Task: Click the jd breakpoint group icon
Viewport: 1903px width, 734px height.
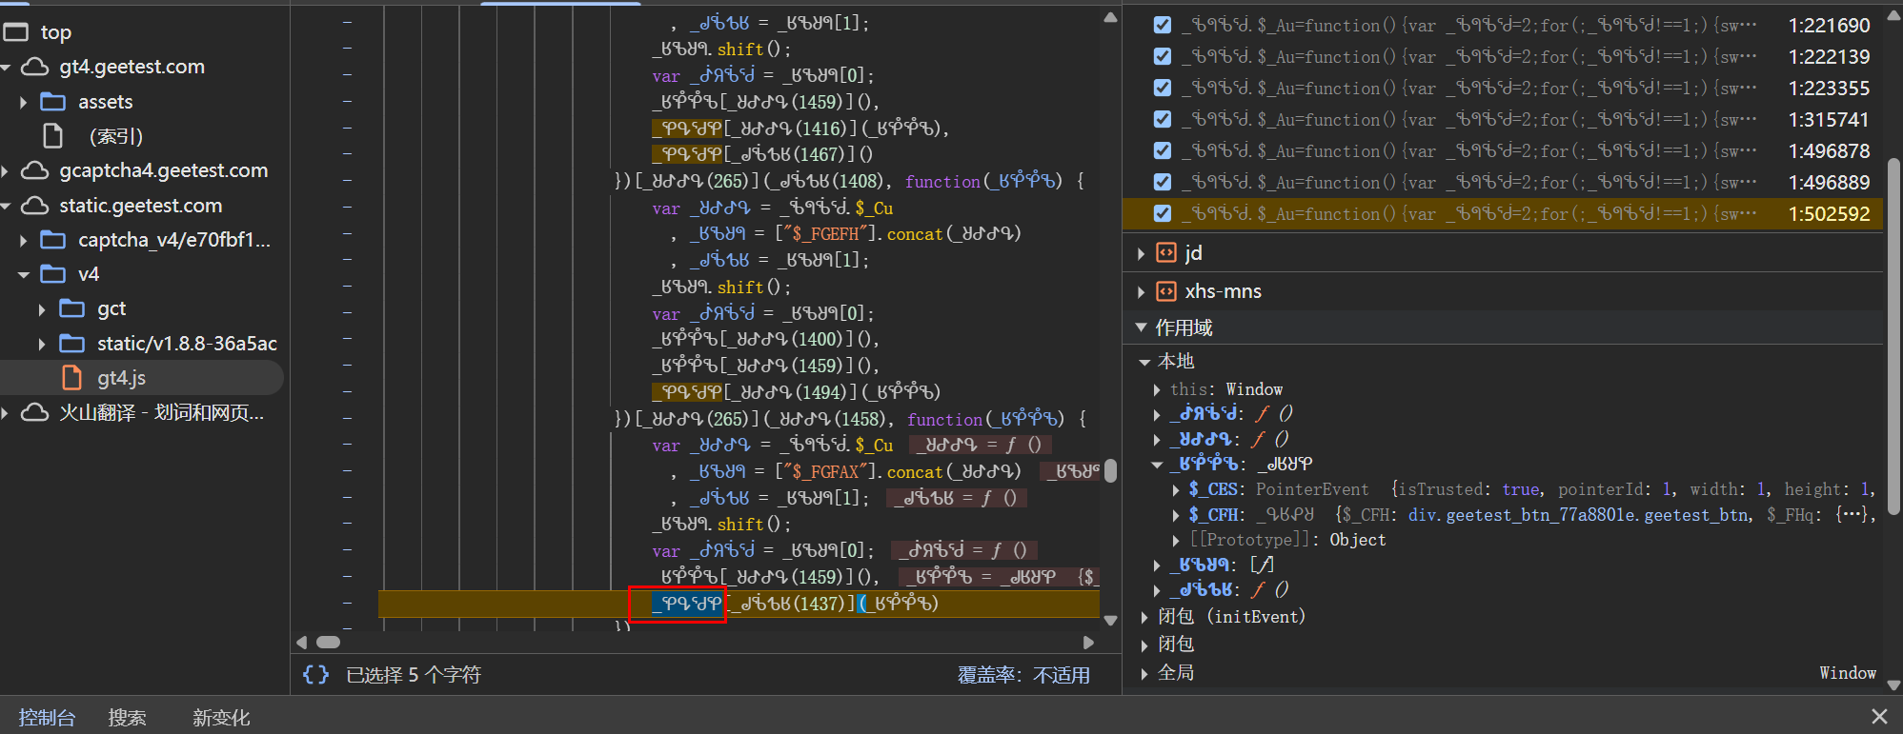Action: coord(1166,252)
